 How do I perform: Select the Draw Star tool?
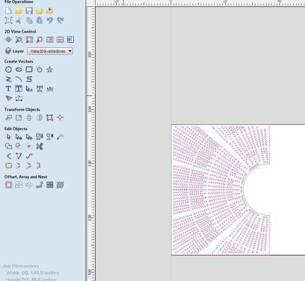coord(50,70)
